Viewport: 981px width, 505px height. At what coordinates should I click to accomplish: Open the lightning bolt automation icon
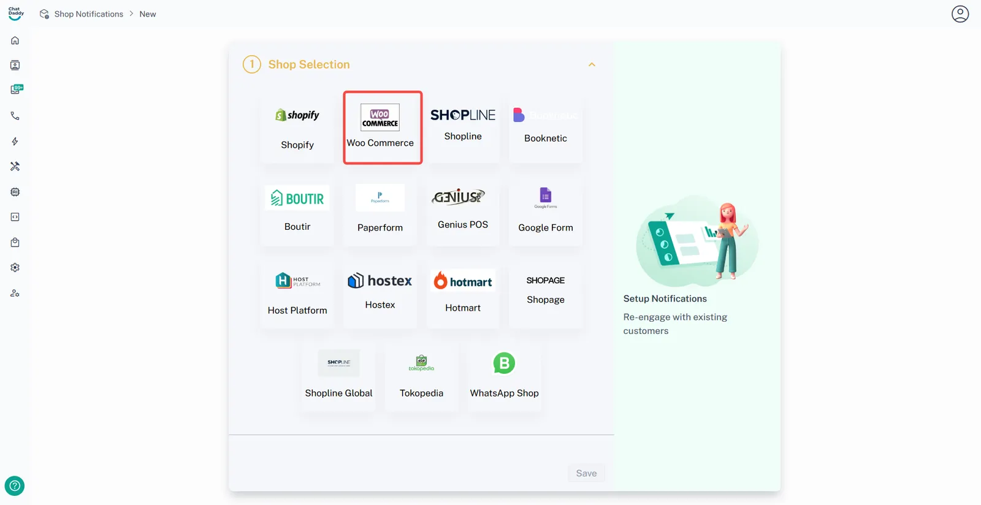15,142
